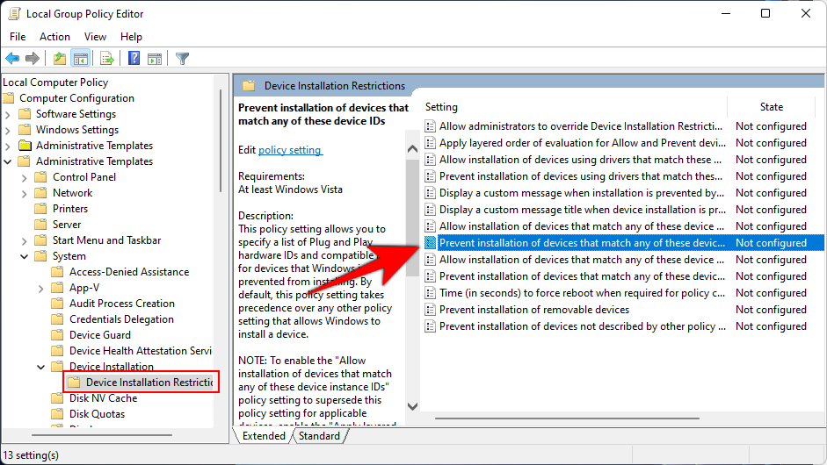
Task: Click the folder icon next to Control Panel
Action: (x=40, y=177)
